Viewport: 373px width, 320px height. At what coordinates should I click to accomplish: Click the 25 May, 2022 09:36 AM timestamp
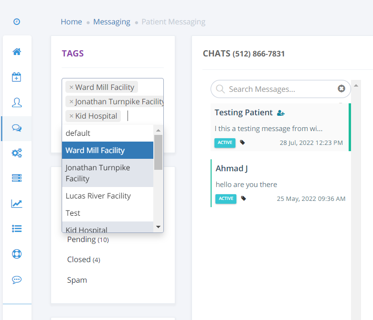(311, 199)
